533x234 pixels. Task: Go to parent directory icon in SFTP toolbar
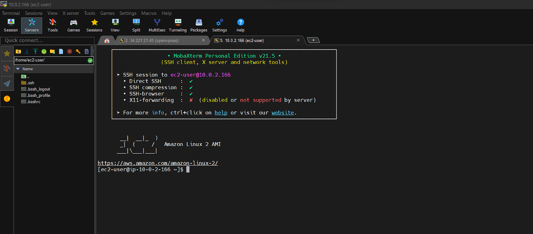(x=18, y=51)
